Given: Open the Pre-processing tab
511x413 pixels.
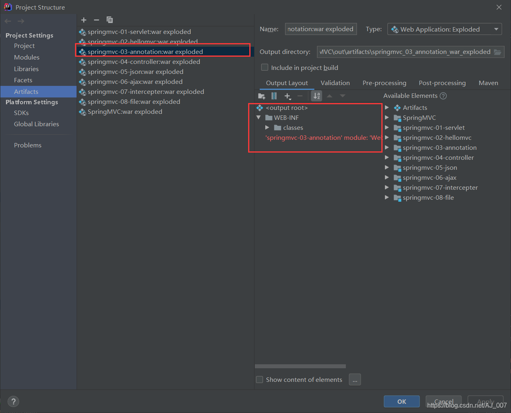Looking at the screenshot, I should click(x=384, y=83).
